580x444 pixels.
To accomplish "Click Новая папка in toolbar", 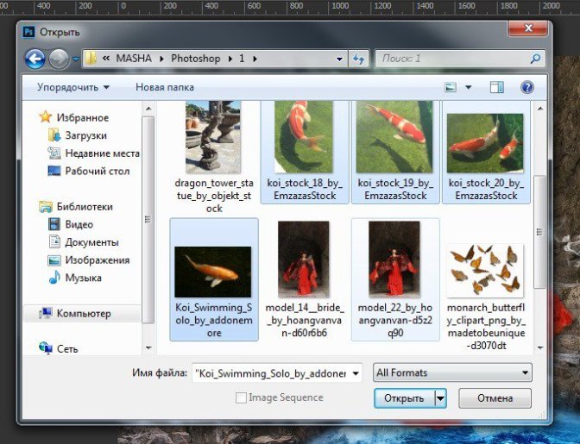I will [165, 87].
